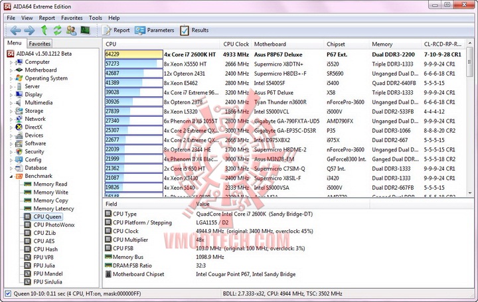Image resolution: width=478 pixels, height=302 pixels.
Task: Click the Back arrow toolbar icon
Action: (x=15, y=30)
